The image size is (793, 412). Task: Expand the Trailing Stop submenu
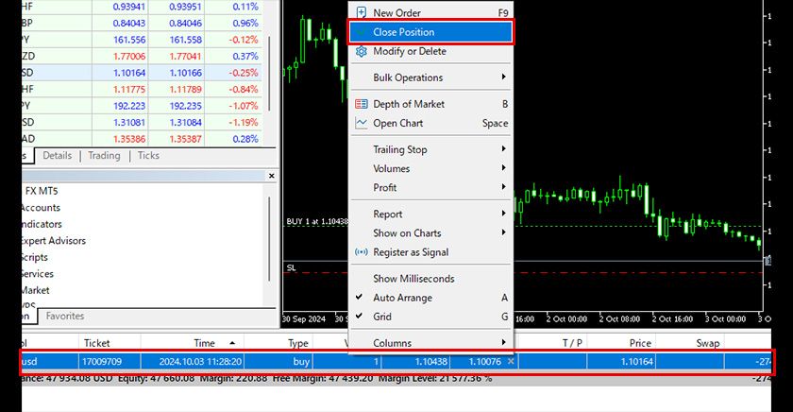click(400, 149)
